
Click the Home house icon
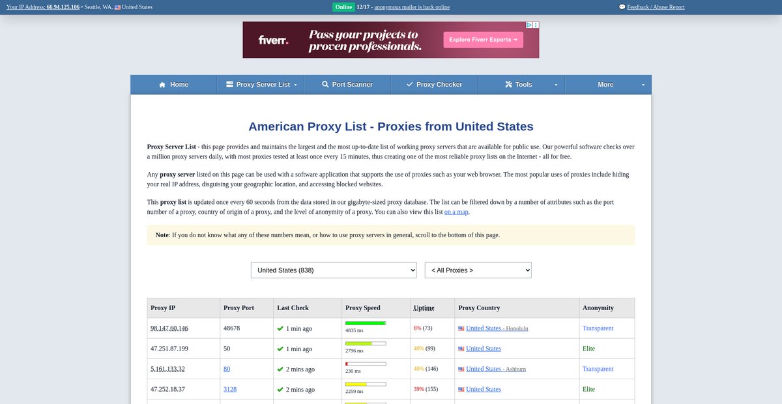click(162, 85)
